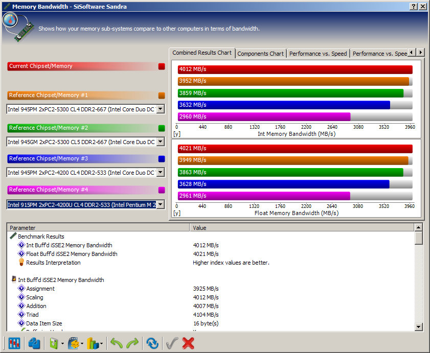Expand the Reference #2 Intel 945GM dropdown

click(161, 142)
